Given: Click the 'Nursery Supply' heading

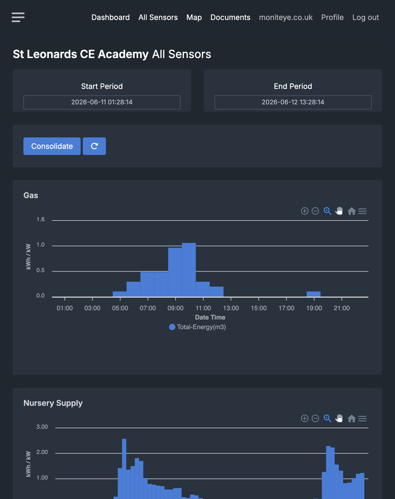Looking at the screenshot, I should (x=53, y=403).
